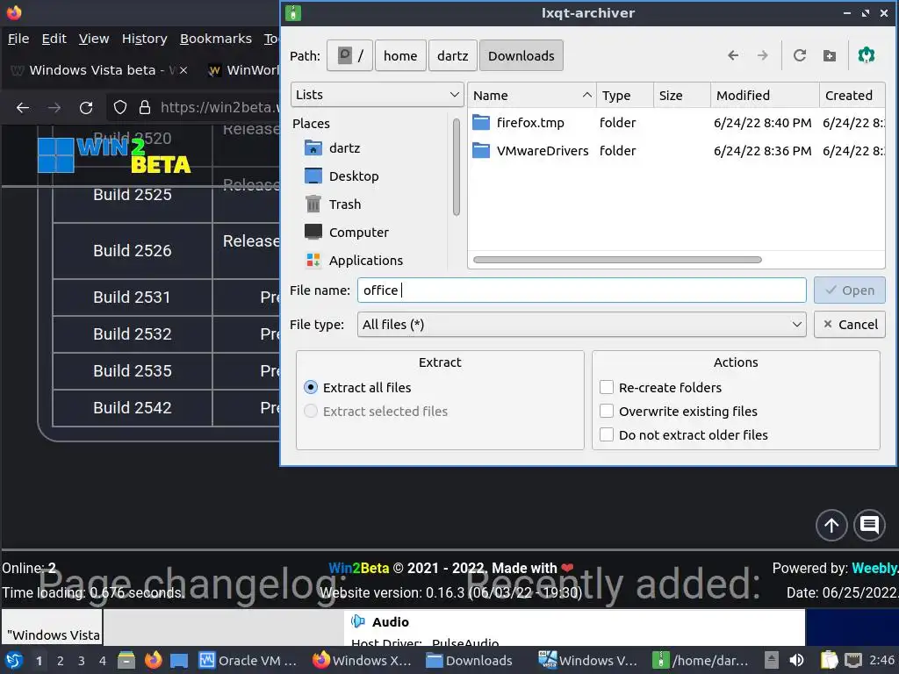Open Desktop in Places
Image resolution: width=899 pixels, height=674 pixels.
[342, 176]
